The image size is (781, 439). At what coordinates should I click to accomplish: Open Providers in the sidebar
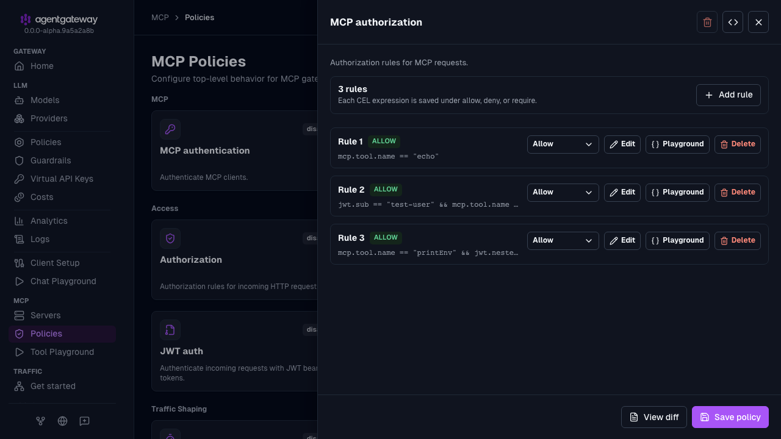coord(62,118)
